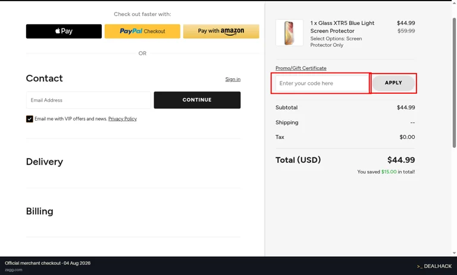Click the $15.00 saved amount text
This screenshot has height=275, width=457.
point(389,172)
